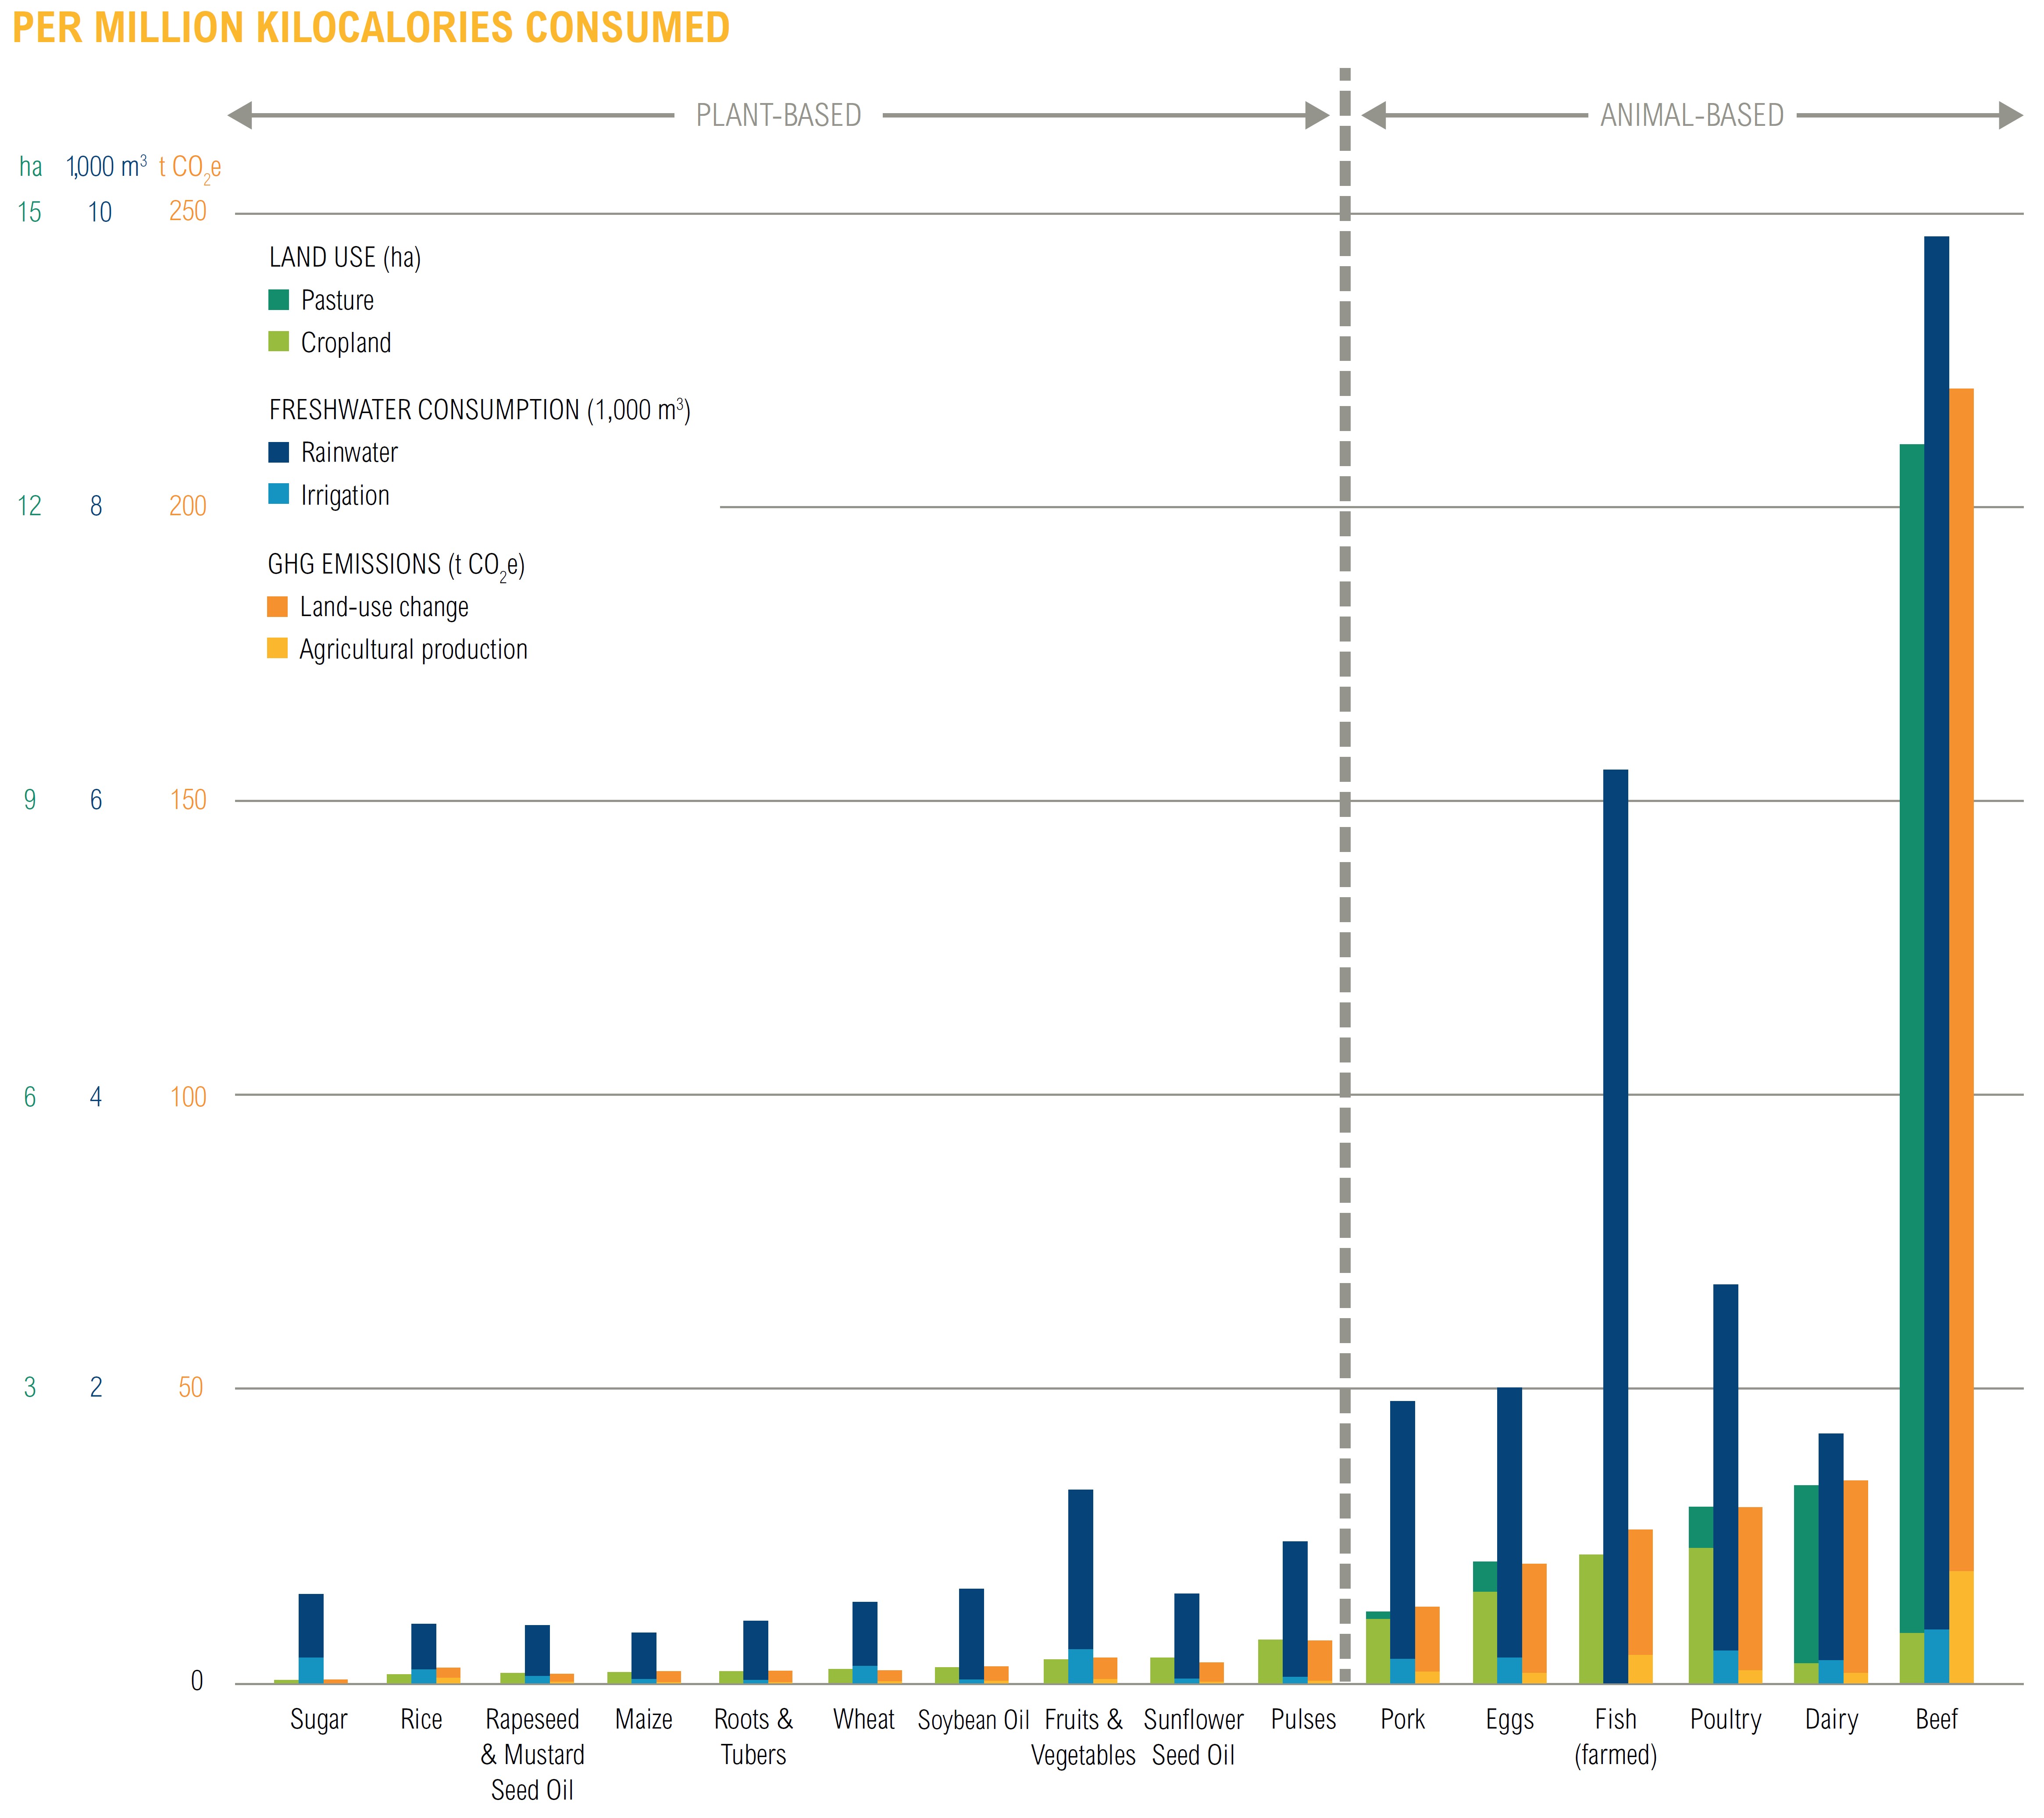Click the chart title text
The height and width of the screenshot is (1818, 2044).
coord(371,27)
